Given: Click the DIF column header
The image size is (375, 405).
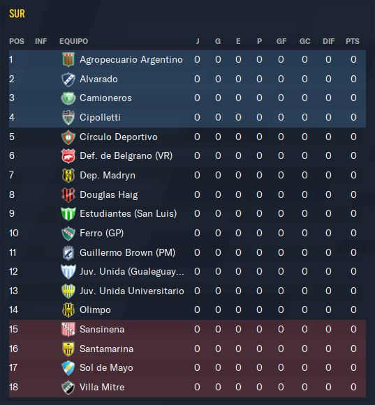Looking at the screenshot, I should coord(328,41).
